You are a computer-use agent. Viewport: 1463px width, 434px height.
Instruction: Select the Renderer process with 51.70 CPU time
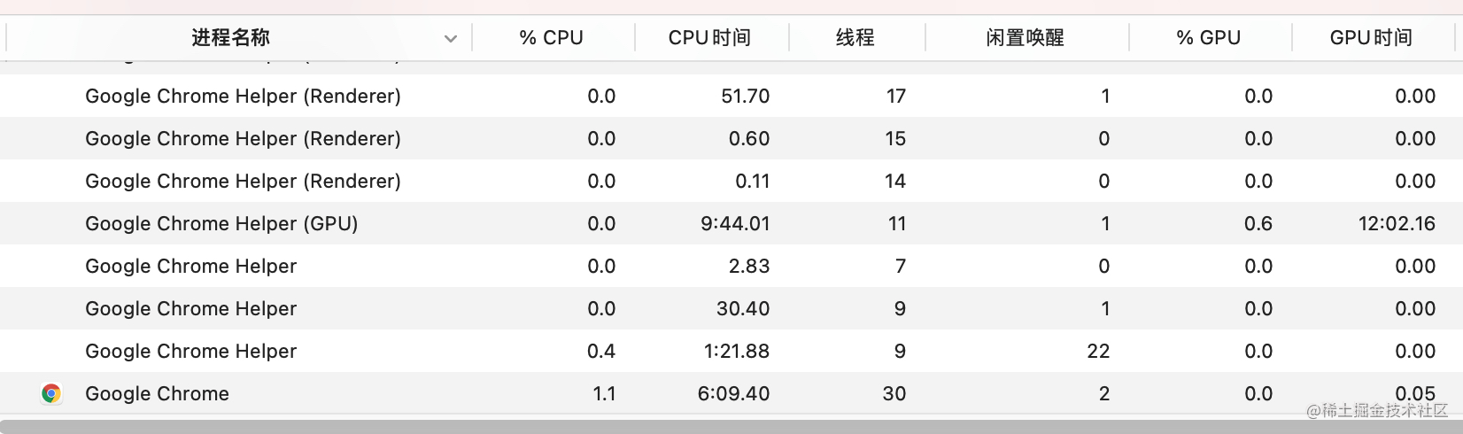(x=731, y=96)
